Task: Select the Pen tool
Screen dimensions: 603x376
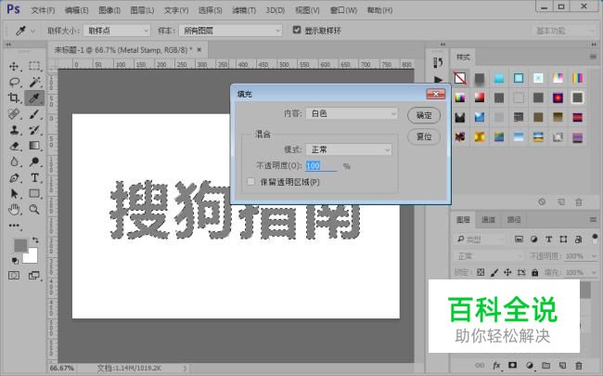Action: [14, 178]
